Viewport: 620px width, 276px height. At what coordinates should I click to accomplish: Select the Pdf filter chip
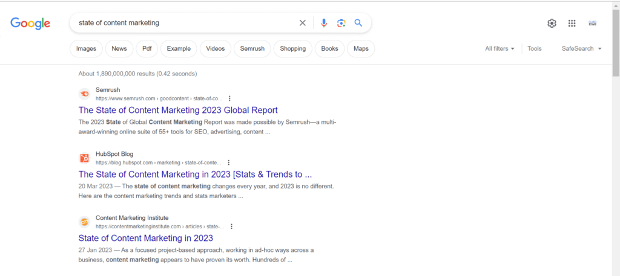tap(147, 48)
